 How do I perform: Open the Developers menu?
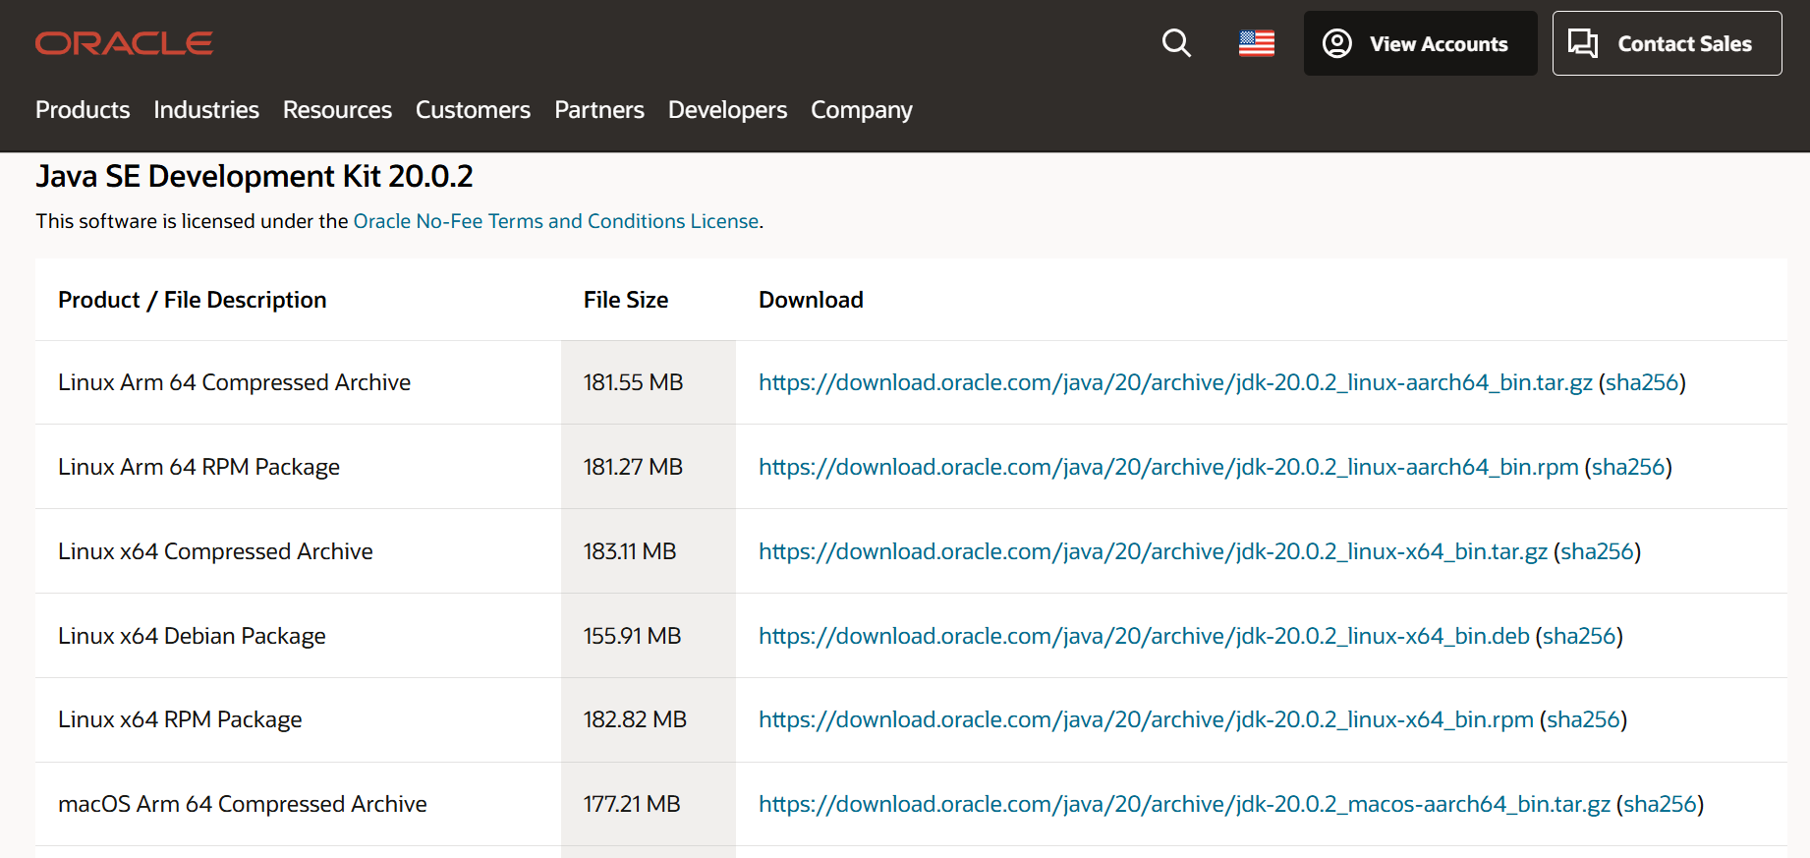[x=727, y=110]
